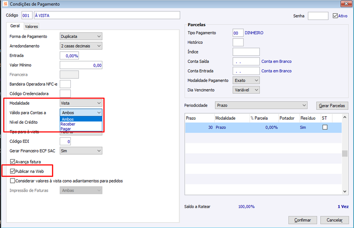Edit the description field À VISTA

(107, 15)
